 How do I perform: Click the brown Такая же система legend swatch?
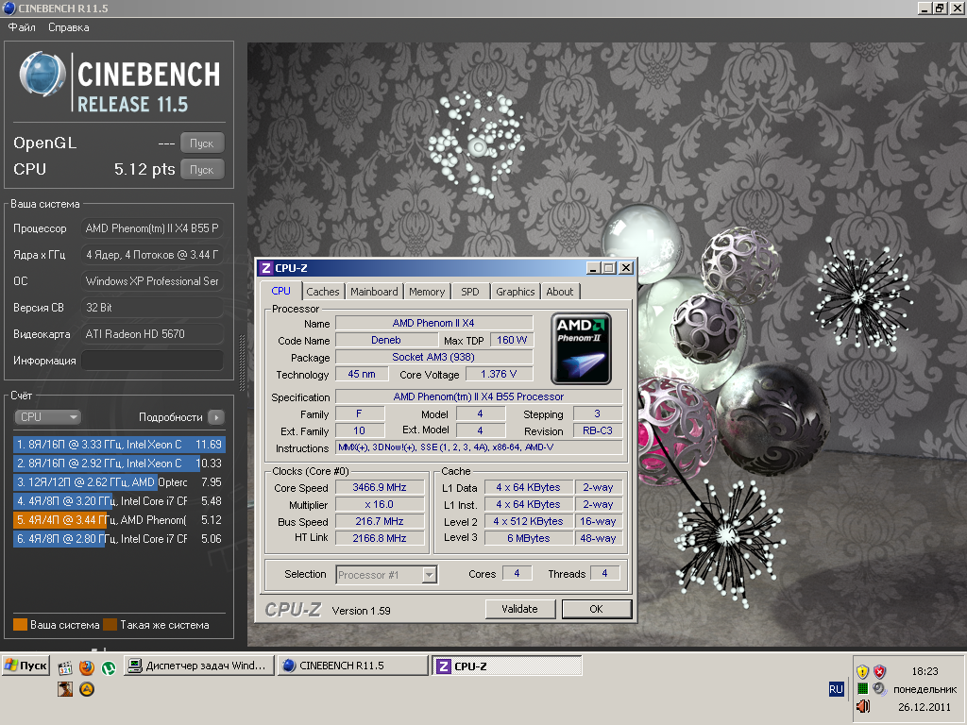(x=110, y=625)
